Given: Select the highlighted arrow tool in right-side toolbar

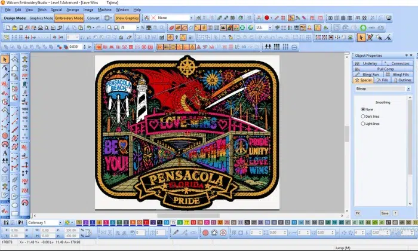Looking at the screenshot, I should pos(361,37).
